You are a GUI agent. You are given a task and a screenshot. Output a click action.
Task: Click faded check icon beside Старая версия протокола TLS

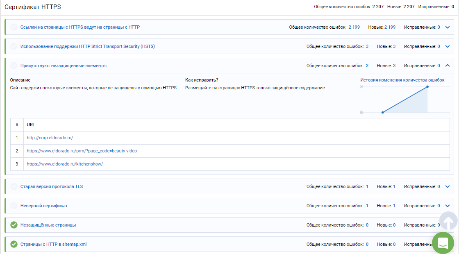tap(14, 186)
